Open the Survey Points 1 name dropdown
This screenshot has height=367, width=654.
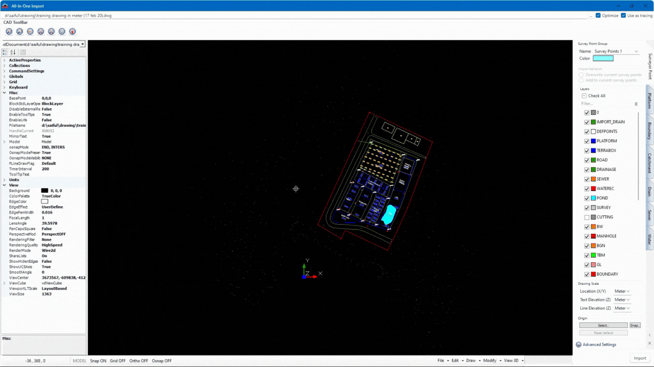[x=636, y=51]
